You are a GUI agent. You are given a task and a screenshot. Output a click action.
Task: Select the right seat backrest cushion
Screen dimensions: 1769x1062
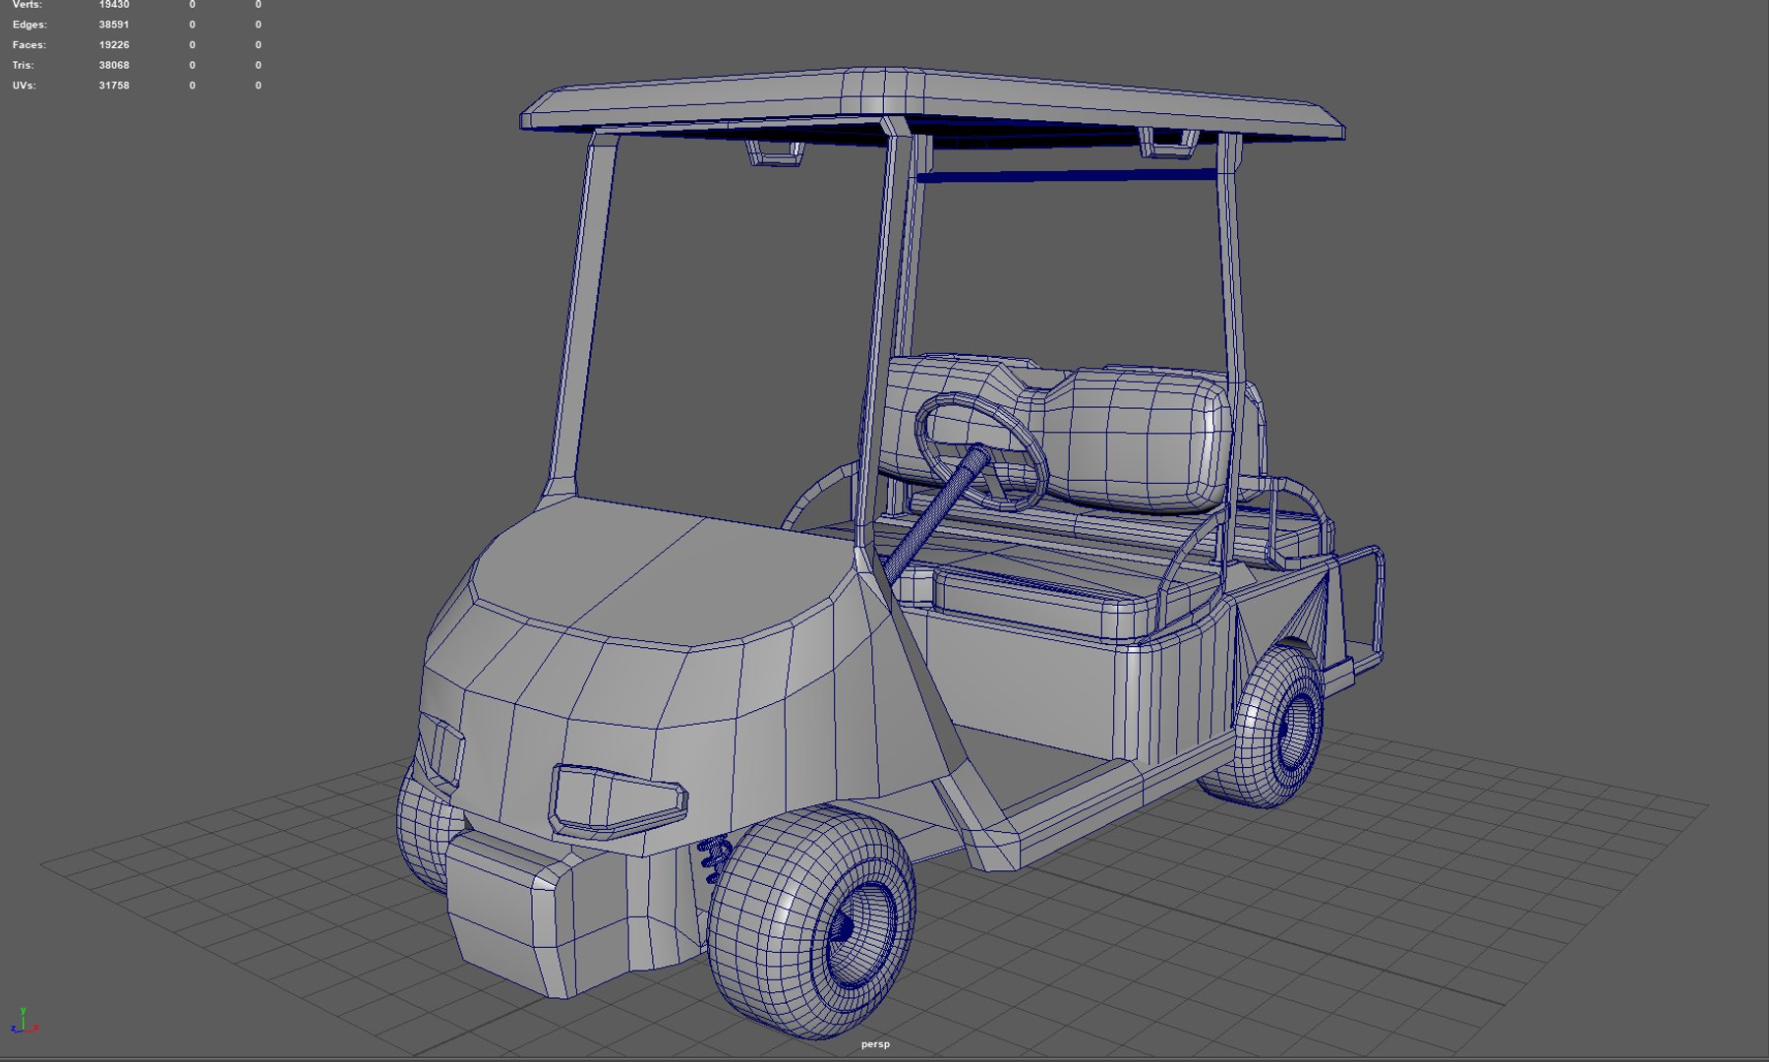[x=1141, y=438]
